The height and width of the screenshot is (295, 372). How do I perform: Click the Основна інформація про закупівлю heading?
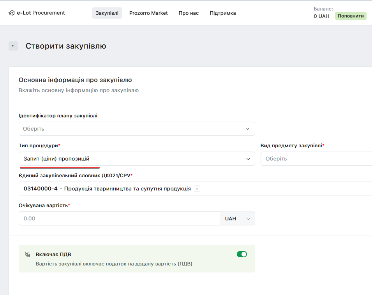pyautogui.click(x=75, y=80)
